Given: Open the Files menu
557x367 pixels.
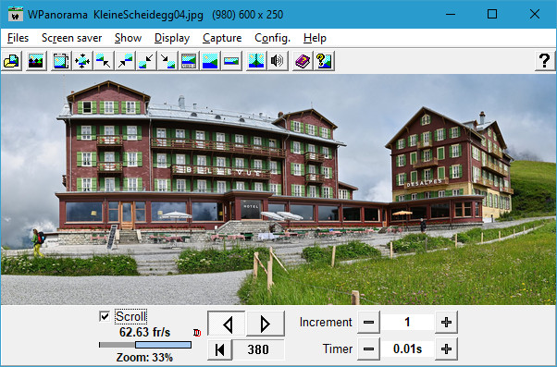Looking at the screenshot, I should coord(18,38).
